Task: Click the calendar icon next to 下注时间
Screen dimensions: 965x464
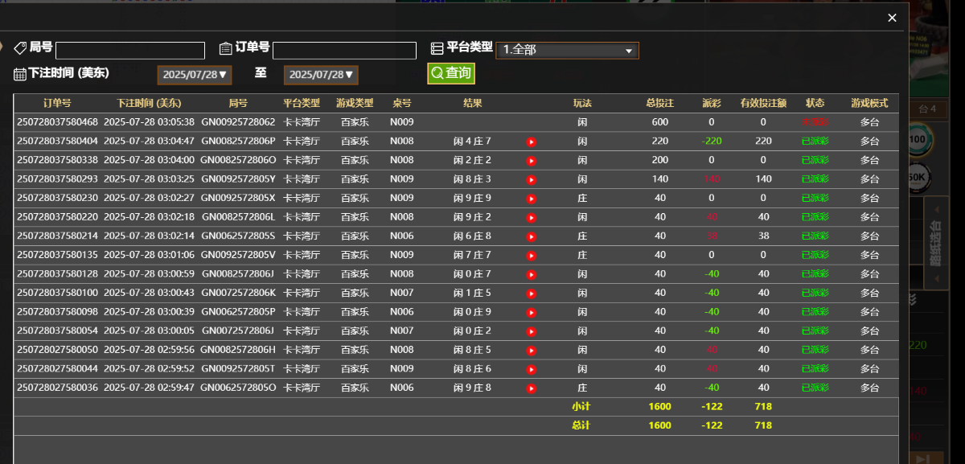Action: coord(21,73)
